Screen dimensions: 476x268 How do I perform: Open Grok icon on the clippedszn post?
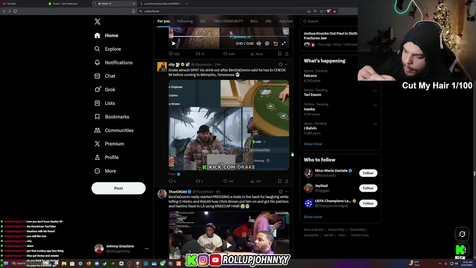[x=280, y=64]
